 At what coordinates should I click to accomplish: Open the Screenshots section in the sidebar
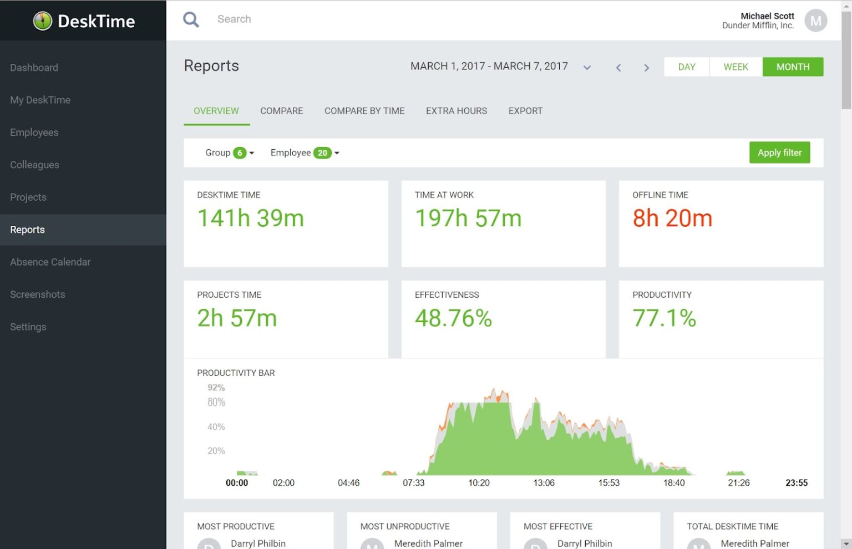37,294
